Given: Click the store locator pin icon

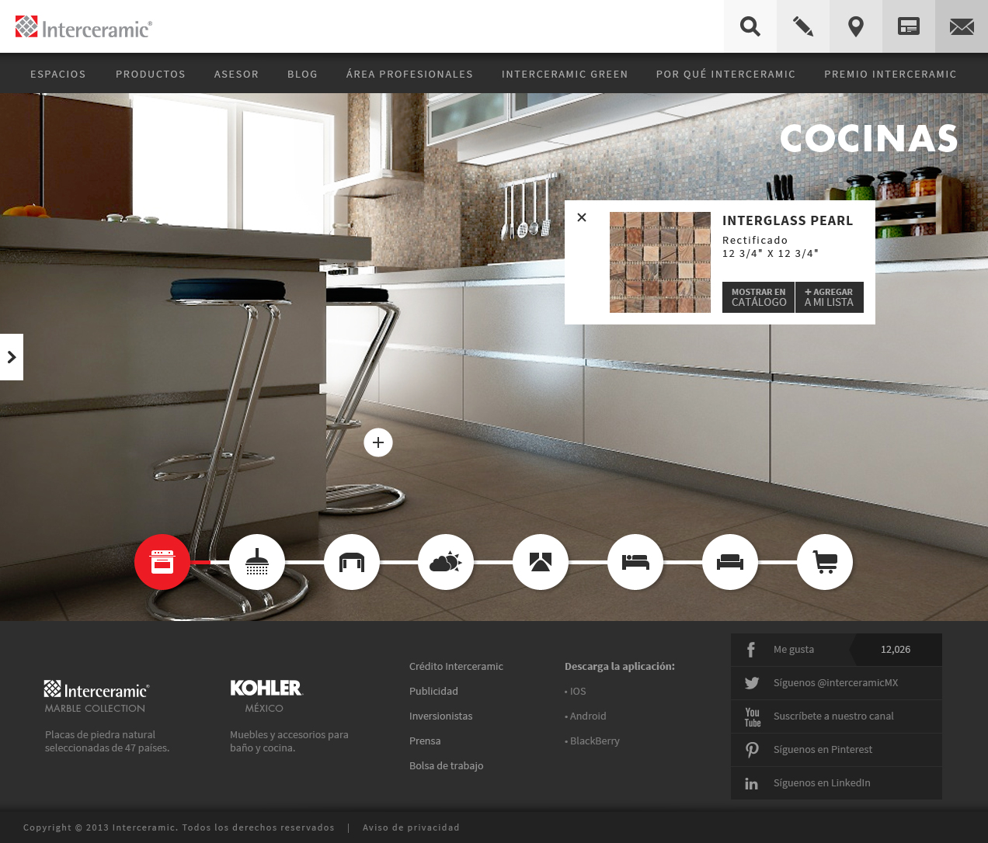Looking at the screenshot, I should pyautogui.click(x=855, y=26).
